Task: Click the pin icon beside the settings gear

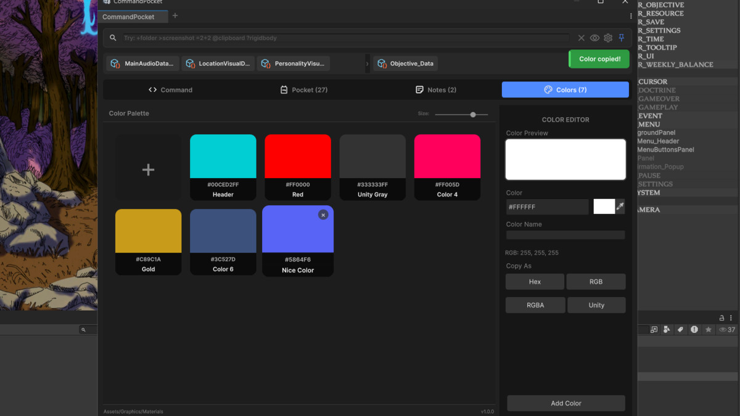Action: (x=622, y=38)
